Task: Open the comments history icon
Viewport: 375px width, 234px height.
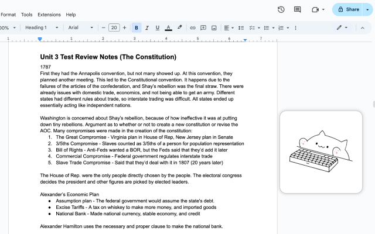Action: click(297, 9)
